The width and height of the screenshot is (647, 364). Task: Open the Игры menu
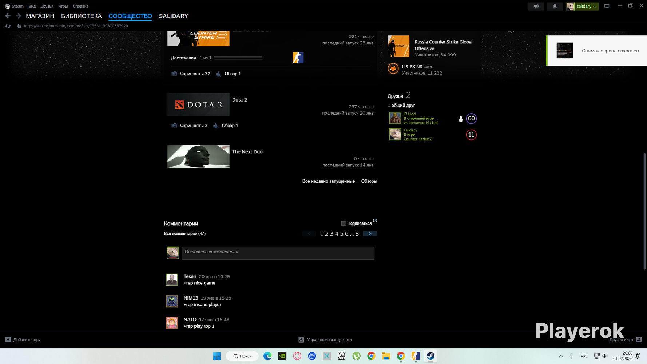(63, 6)
